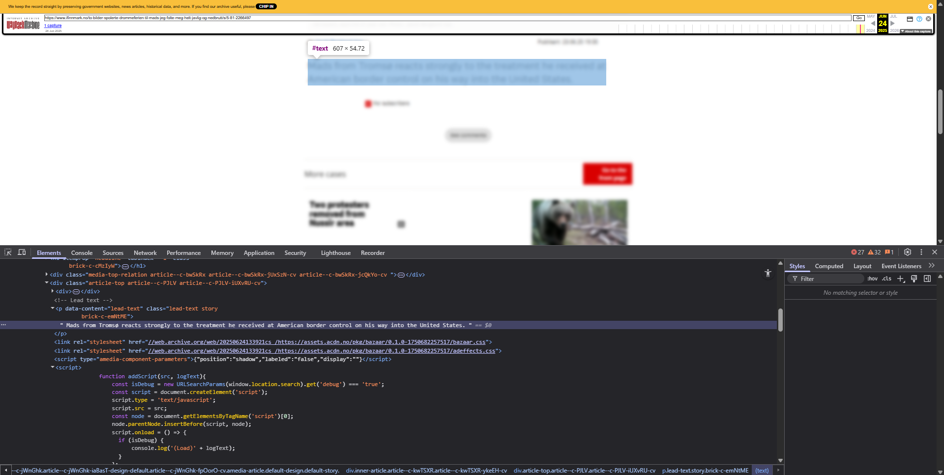Expand the media-top-relation div node

click(47, 275)
